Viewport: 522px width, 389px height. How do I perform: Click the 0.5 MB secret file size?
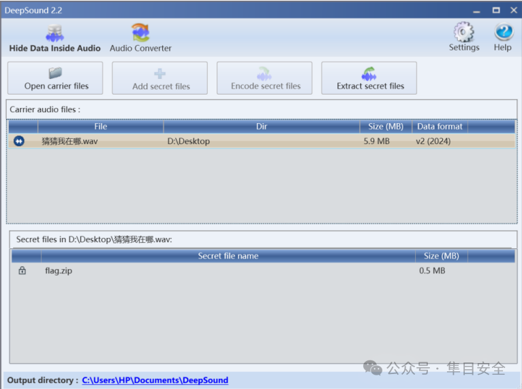point(432,271)
